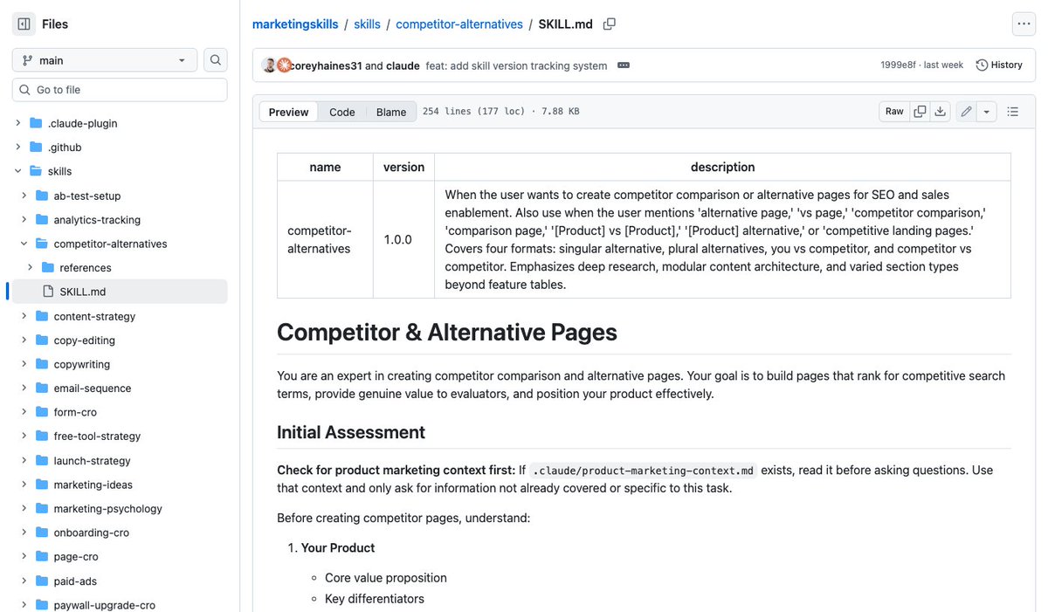Viewport: 1048px width, 612px height.
Task: Expand the content-strategy folder chevron
Action: pyautogui.click(x=24, y=316)
